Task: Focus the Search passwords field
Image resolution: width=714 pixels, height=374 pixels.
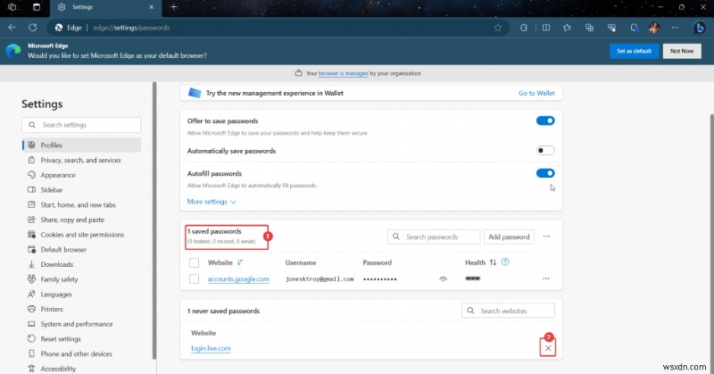Action: click(434, 237)
